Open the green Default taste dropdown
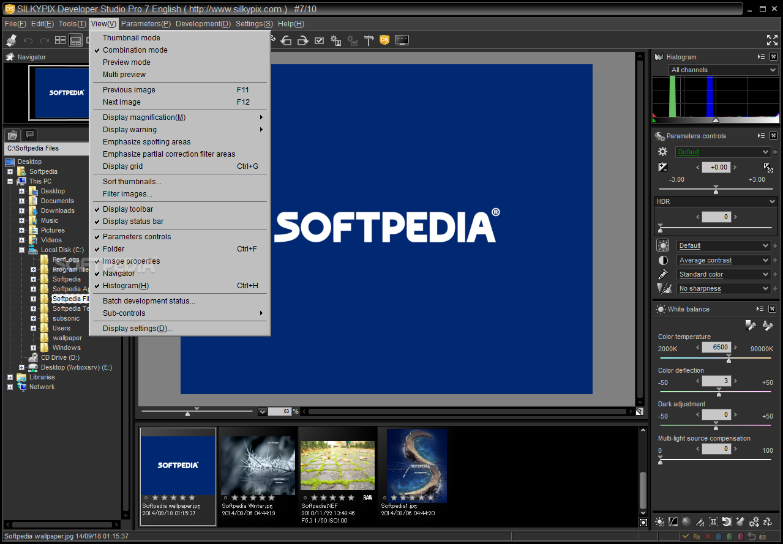 click(723, 152)
